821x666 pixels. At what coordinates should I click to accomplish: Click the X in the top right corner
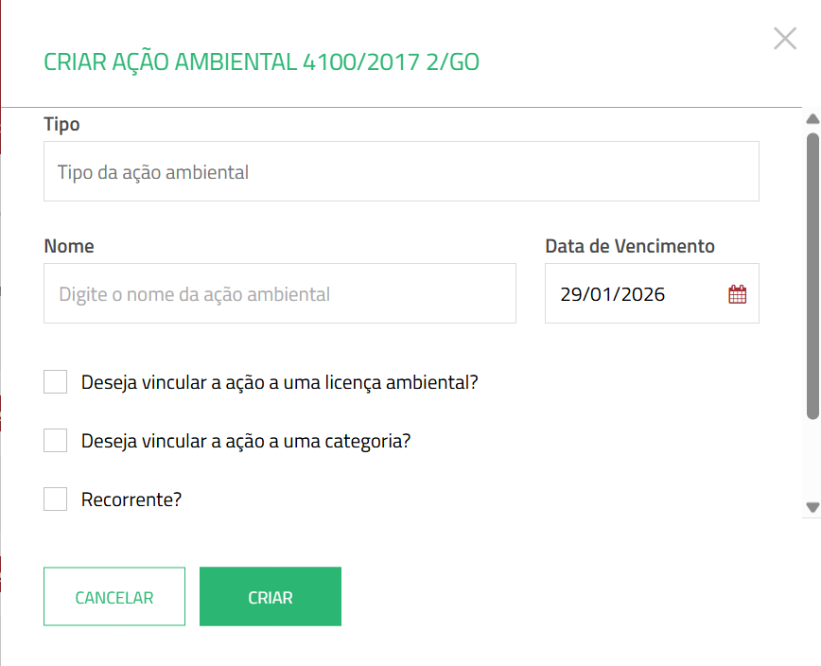(785, 39)
